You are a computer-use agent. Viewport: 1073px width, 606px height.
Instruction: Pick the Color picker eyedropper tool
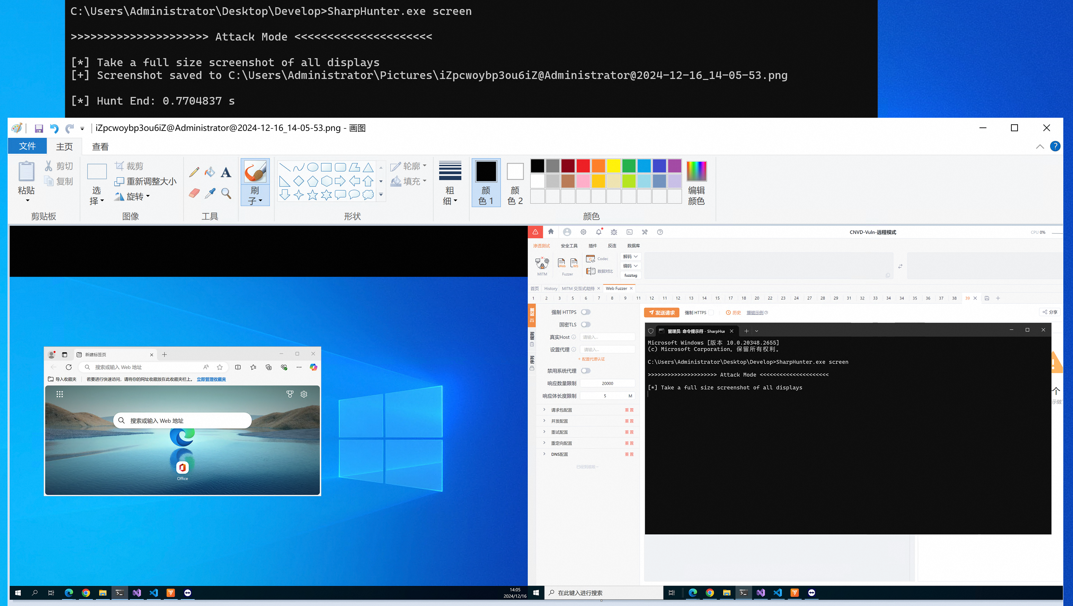[x=210, y=193]
